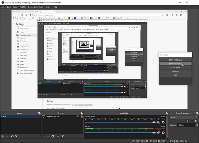The height and width of the screenshot is (143, 199).
Task: Remove the selected scene with the minus icon
Action: [x=7, y=136]
